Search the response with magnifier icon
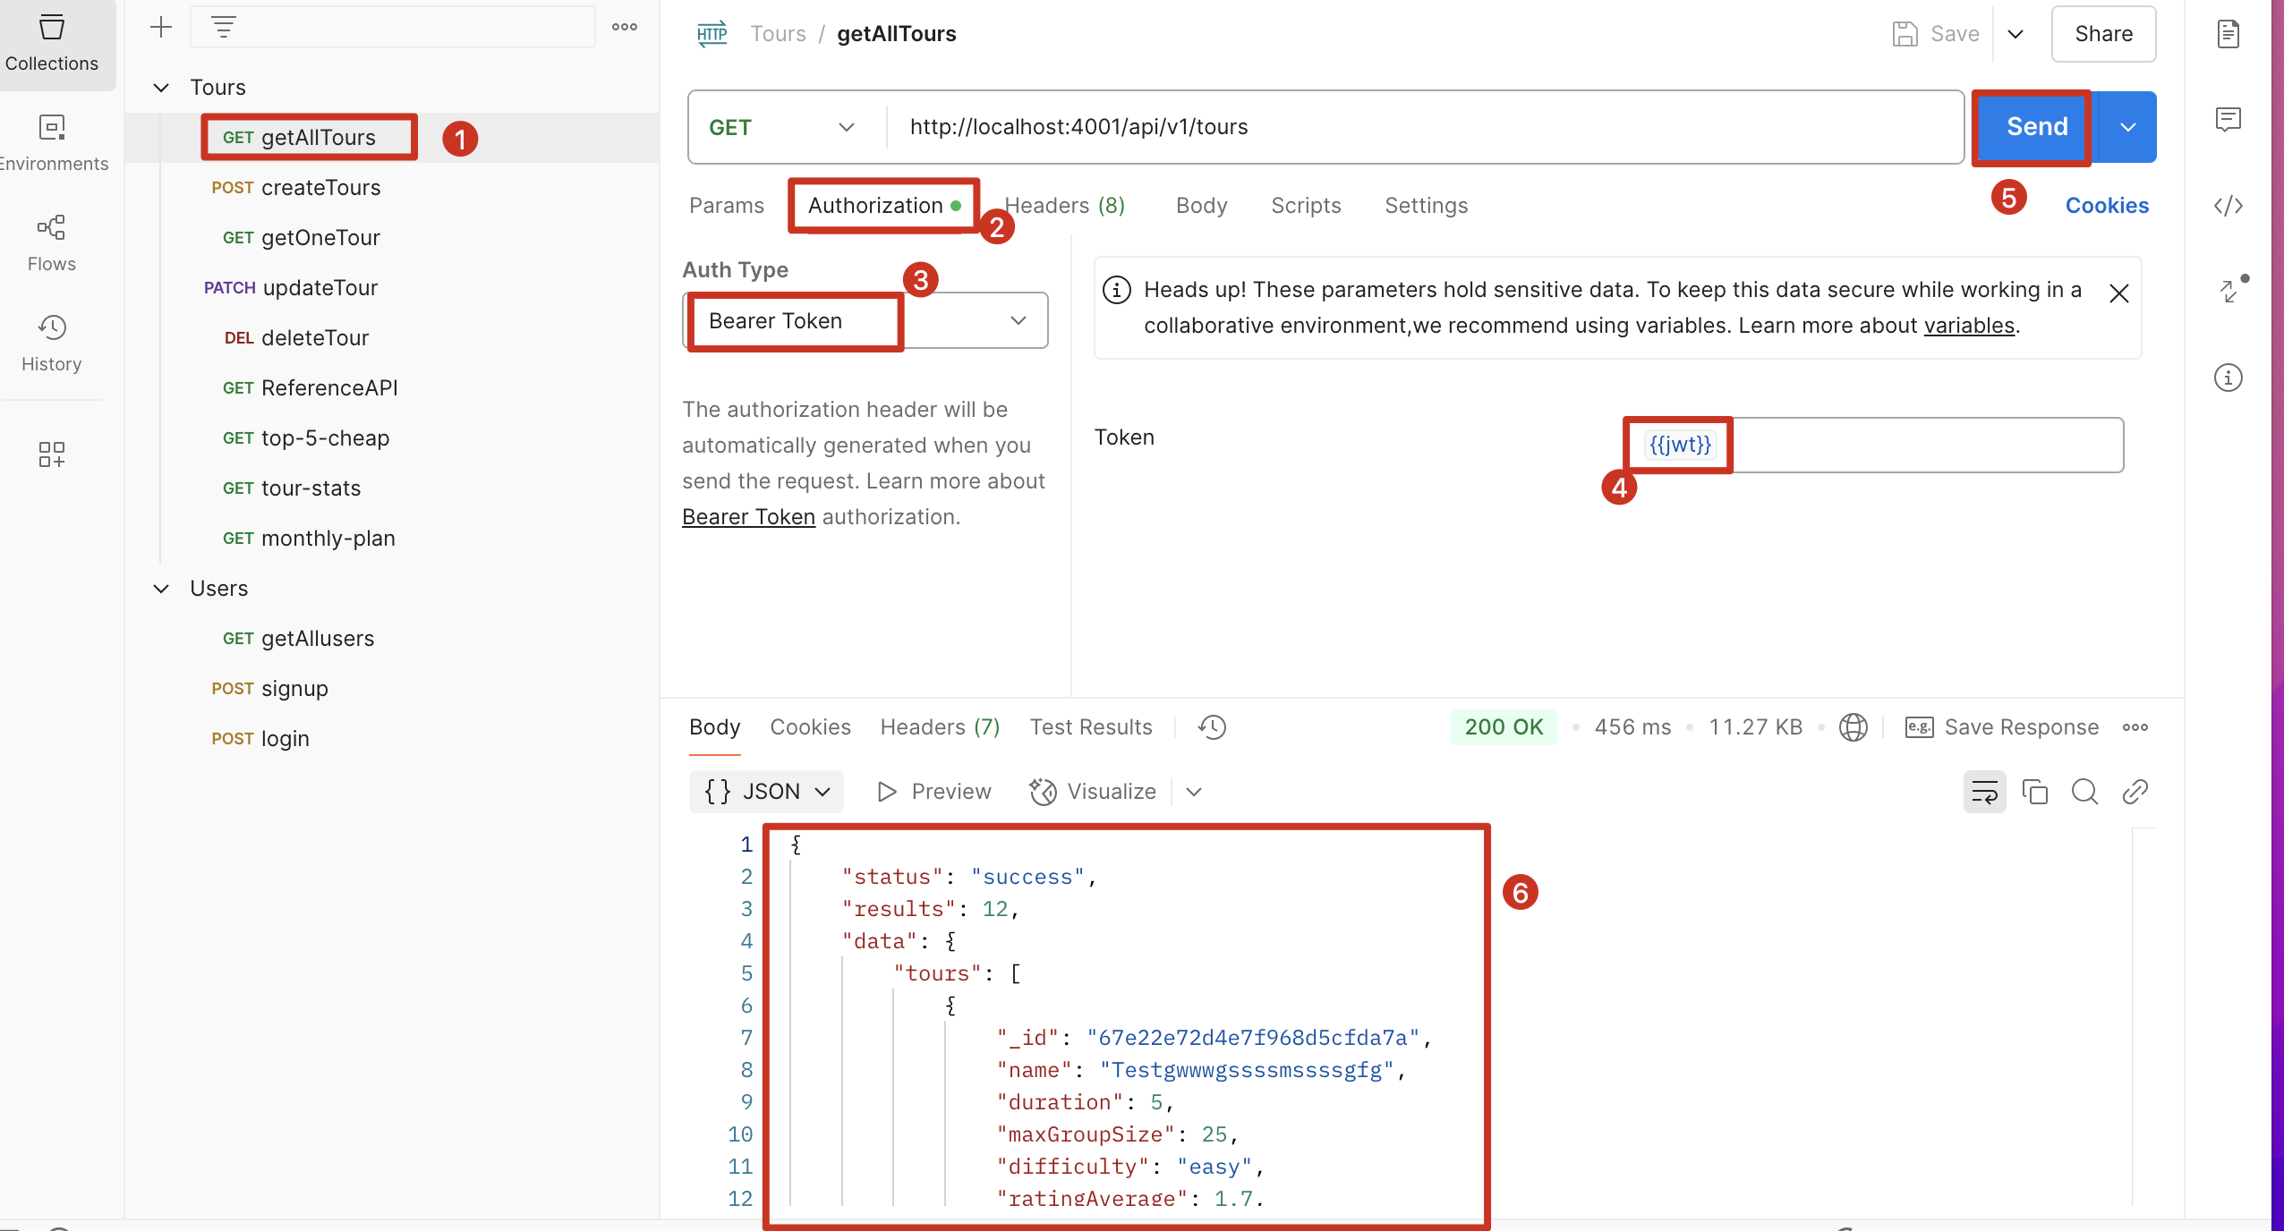The width and height of the screenshot is (2284, 1231). coord(2084,792)
